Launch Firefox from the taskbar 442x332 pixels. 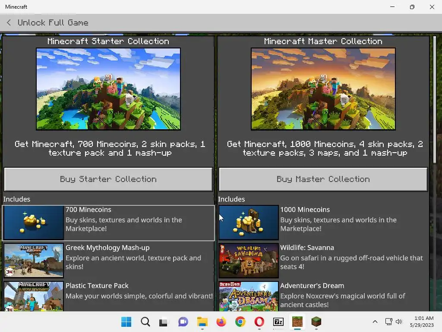coord(221,322)
